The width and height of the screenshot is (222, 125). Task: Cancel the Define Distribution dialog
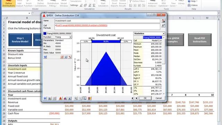[x=159, y=98]
